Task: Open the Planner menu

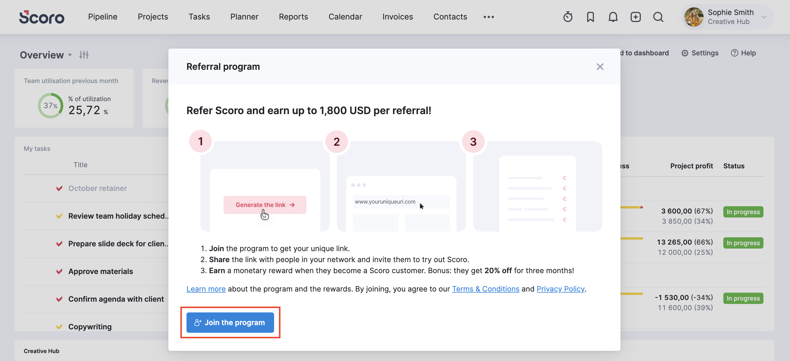Action: (244, 17)
